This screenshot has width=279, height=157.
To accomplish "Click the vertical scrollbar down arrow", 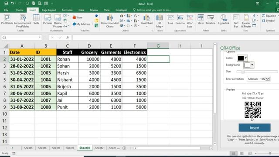I will pyautogui.click(x=215, y=143).
